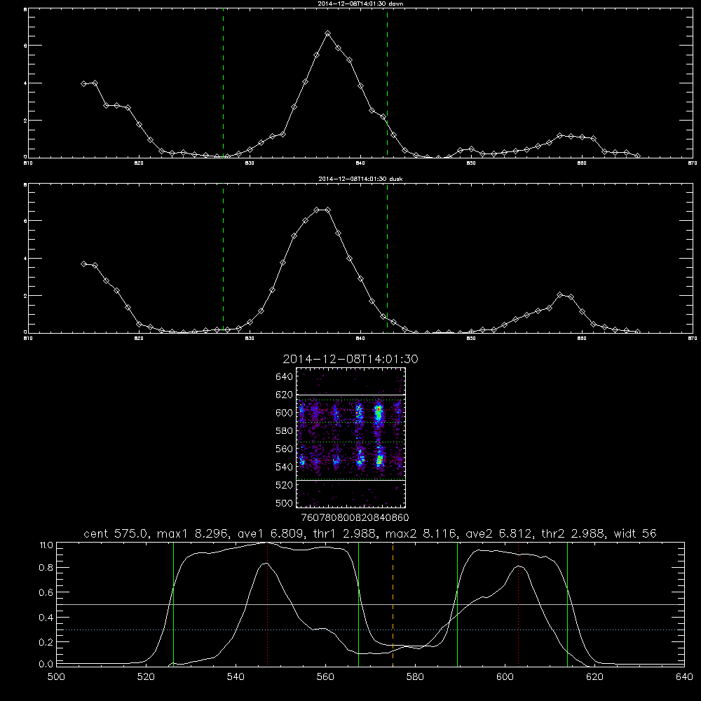
Task: Click the '2014-12-08T14:01:30 dusk' plot title
Action: [x=360, y=179]
